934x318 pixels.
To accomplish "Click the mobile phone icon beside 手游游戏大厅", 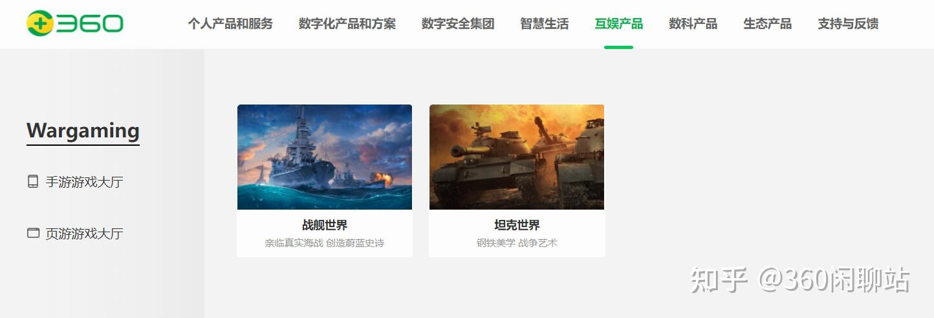I will 33,182.
